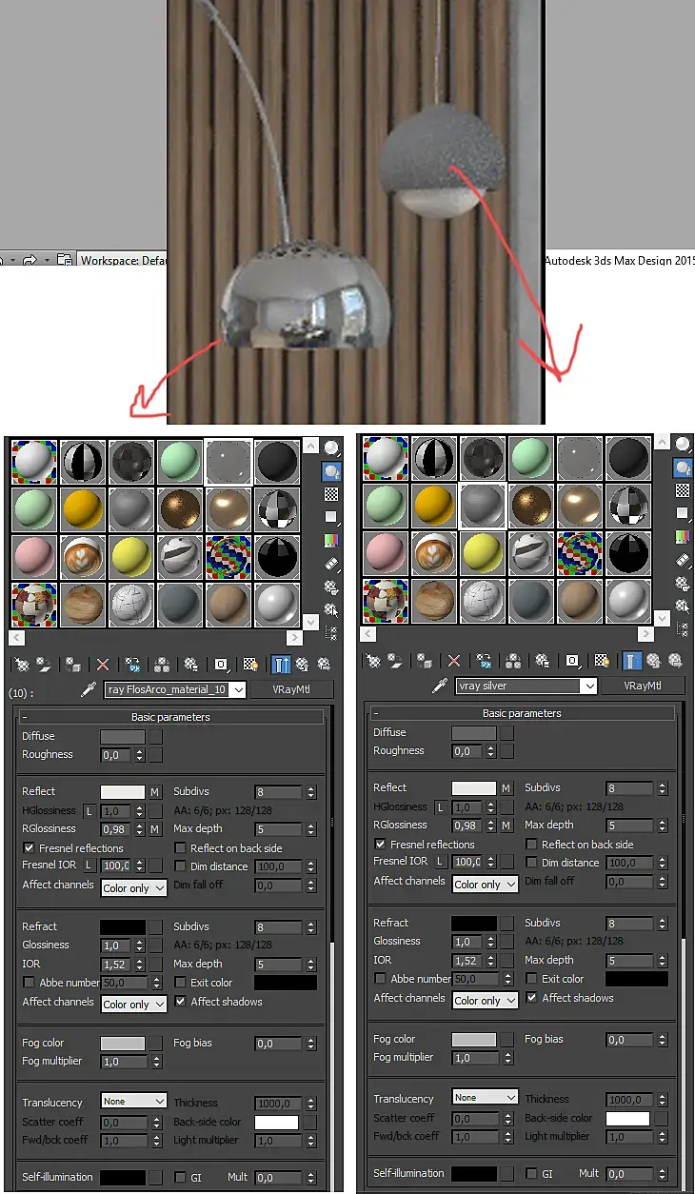The image size is (695, 1194).
Task: Click VRayMtl type button in vray silver panel
Action: click(644, 686)
